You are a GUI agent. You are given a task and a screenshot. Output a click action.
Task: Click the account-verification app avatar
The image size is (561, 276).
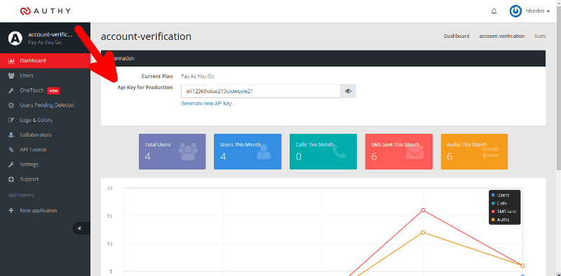(15, 38)
